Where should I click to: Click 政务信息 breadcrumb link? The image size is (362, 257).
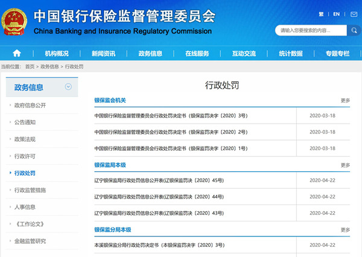(x=49, y=67)
